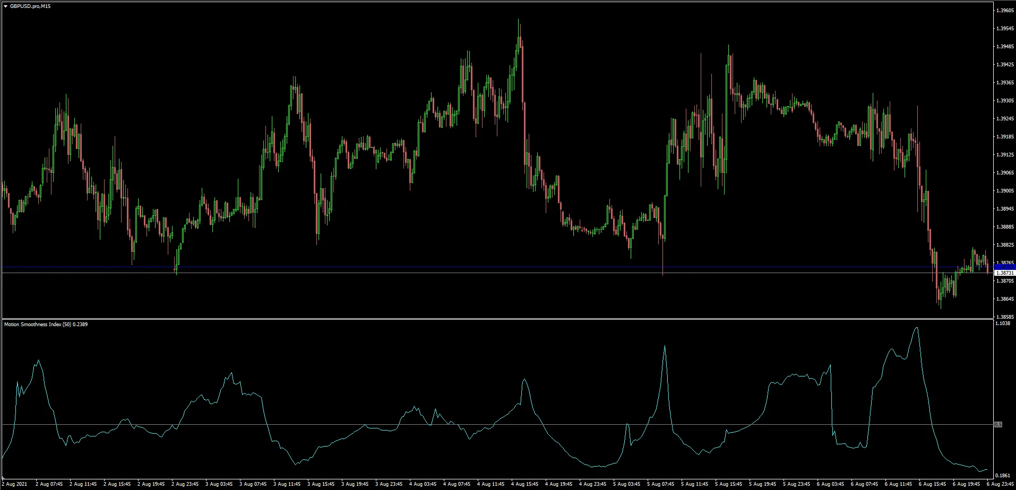Click the triangle arrow beside GBPUSD.pro,M15
1016x490 pixels.
click(5, 6)
